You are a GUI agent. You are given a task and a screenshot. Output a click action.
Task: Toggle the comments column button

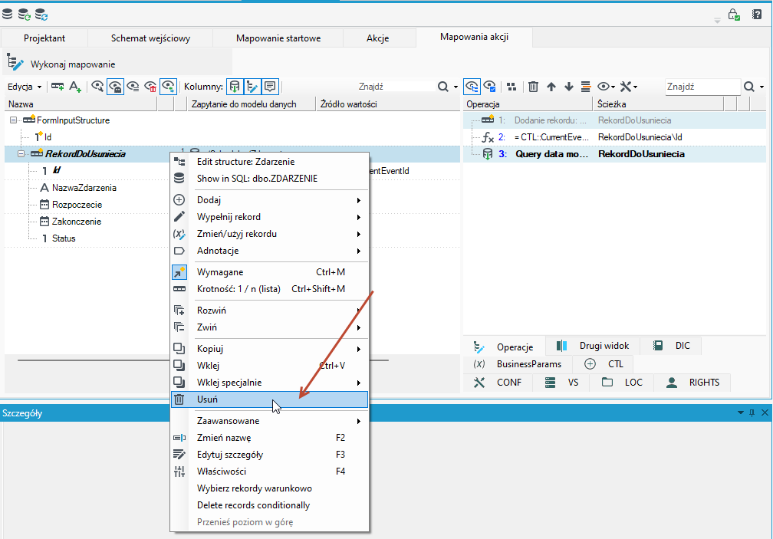pyautogui.click(x=270, y=87)
